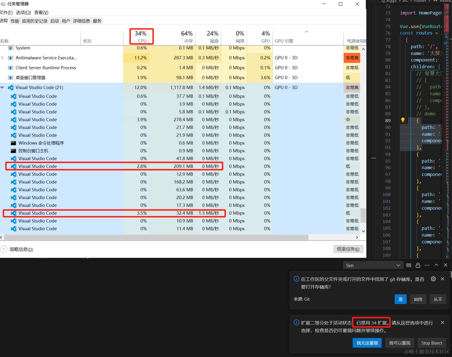Maximize the panel with the up chevron
Image resolution: width=452 pixels, height=357 pixels.
pos(436,265)
